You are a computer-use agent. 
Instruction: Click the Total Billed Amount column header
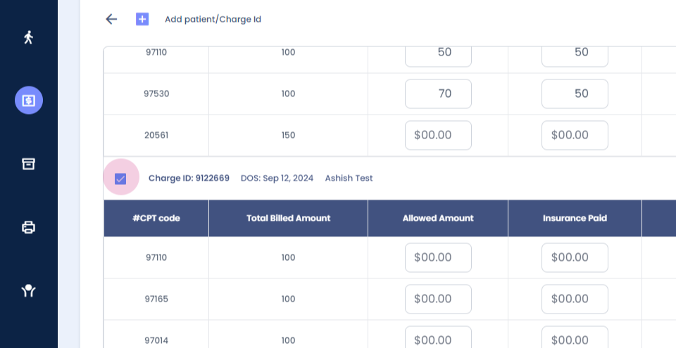(x=288, y=218)
